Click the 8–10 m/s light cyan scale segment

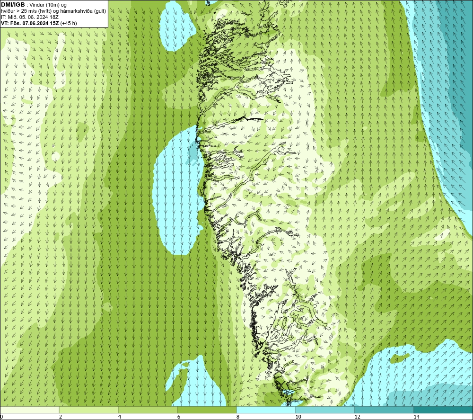point(266,410)
